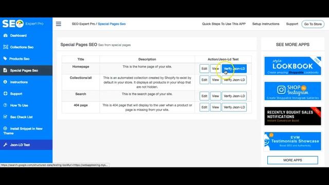329x185 pixels.
Task: Verify Json-LD for Collections/all
Action: coord(234,80)
